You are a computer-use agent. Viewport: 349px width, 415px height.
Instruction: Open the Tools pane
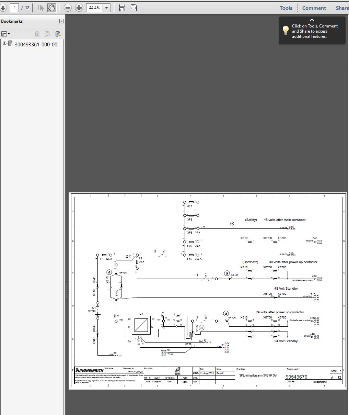(286, 8)
